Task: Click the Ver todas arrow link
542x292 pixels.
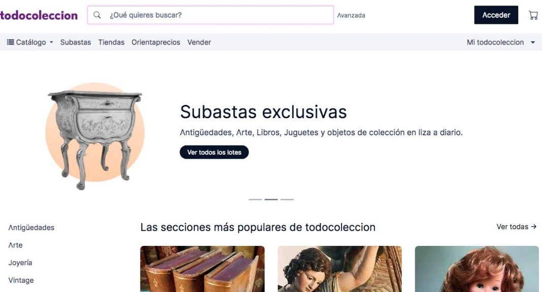Action: 517,227
